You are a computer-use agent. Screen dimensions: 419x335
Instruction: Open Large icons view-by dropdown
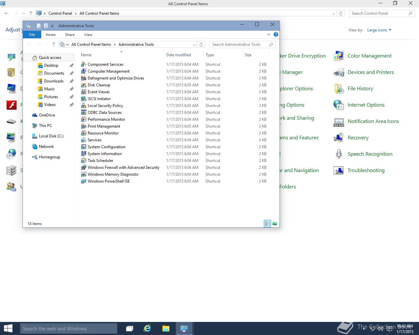pyautogui.click(x=379, y=30)
